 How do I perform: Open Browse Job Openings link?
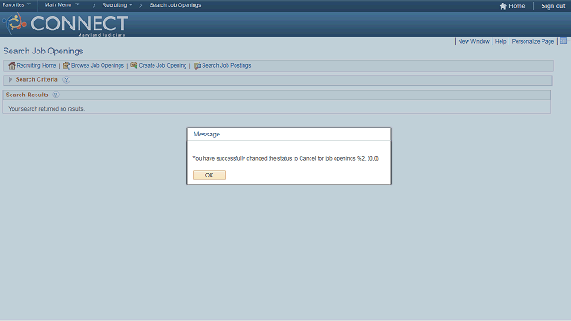click(97, 65)
